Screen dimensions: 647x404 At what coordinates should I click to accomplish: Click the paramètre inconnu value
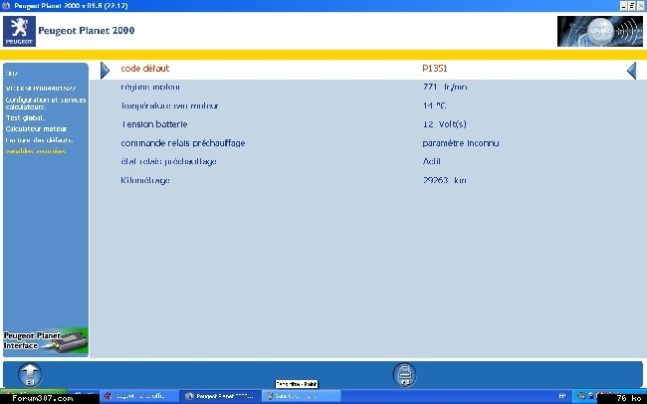(x=461, y=143)
